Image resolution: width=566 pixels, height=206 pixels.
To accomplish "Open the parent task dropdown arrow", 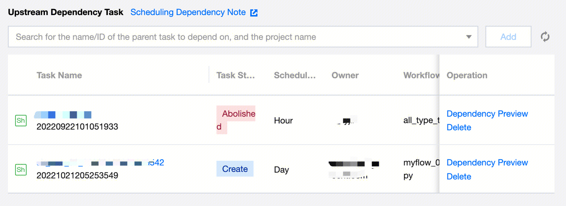I will pos(469,37).
